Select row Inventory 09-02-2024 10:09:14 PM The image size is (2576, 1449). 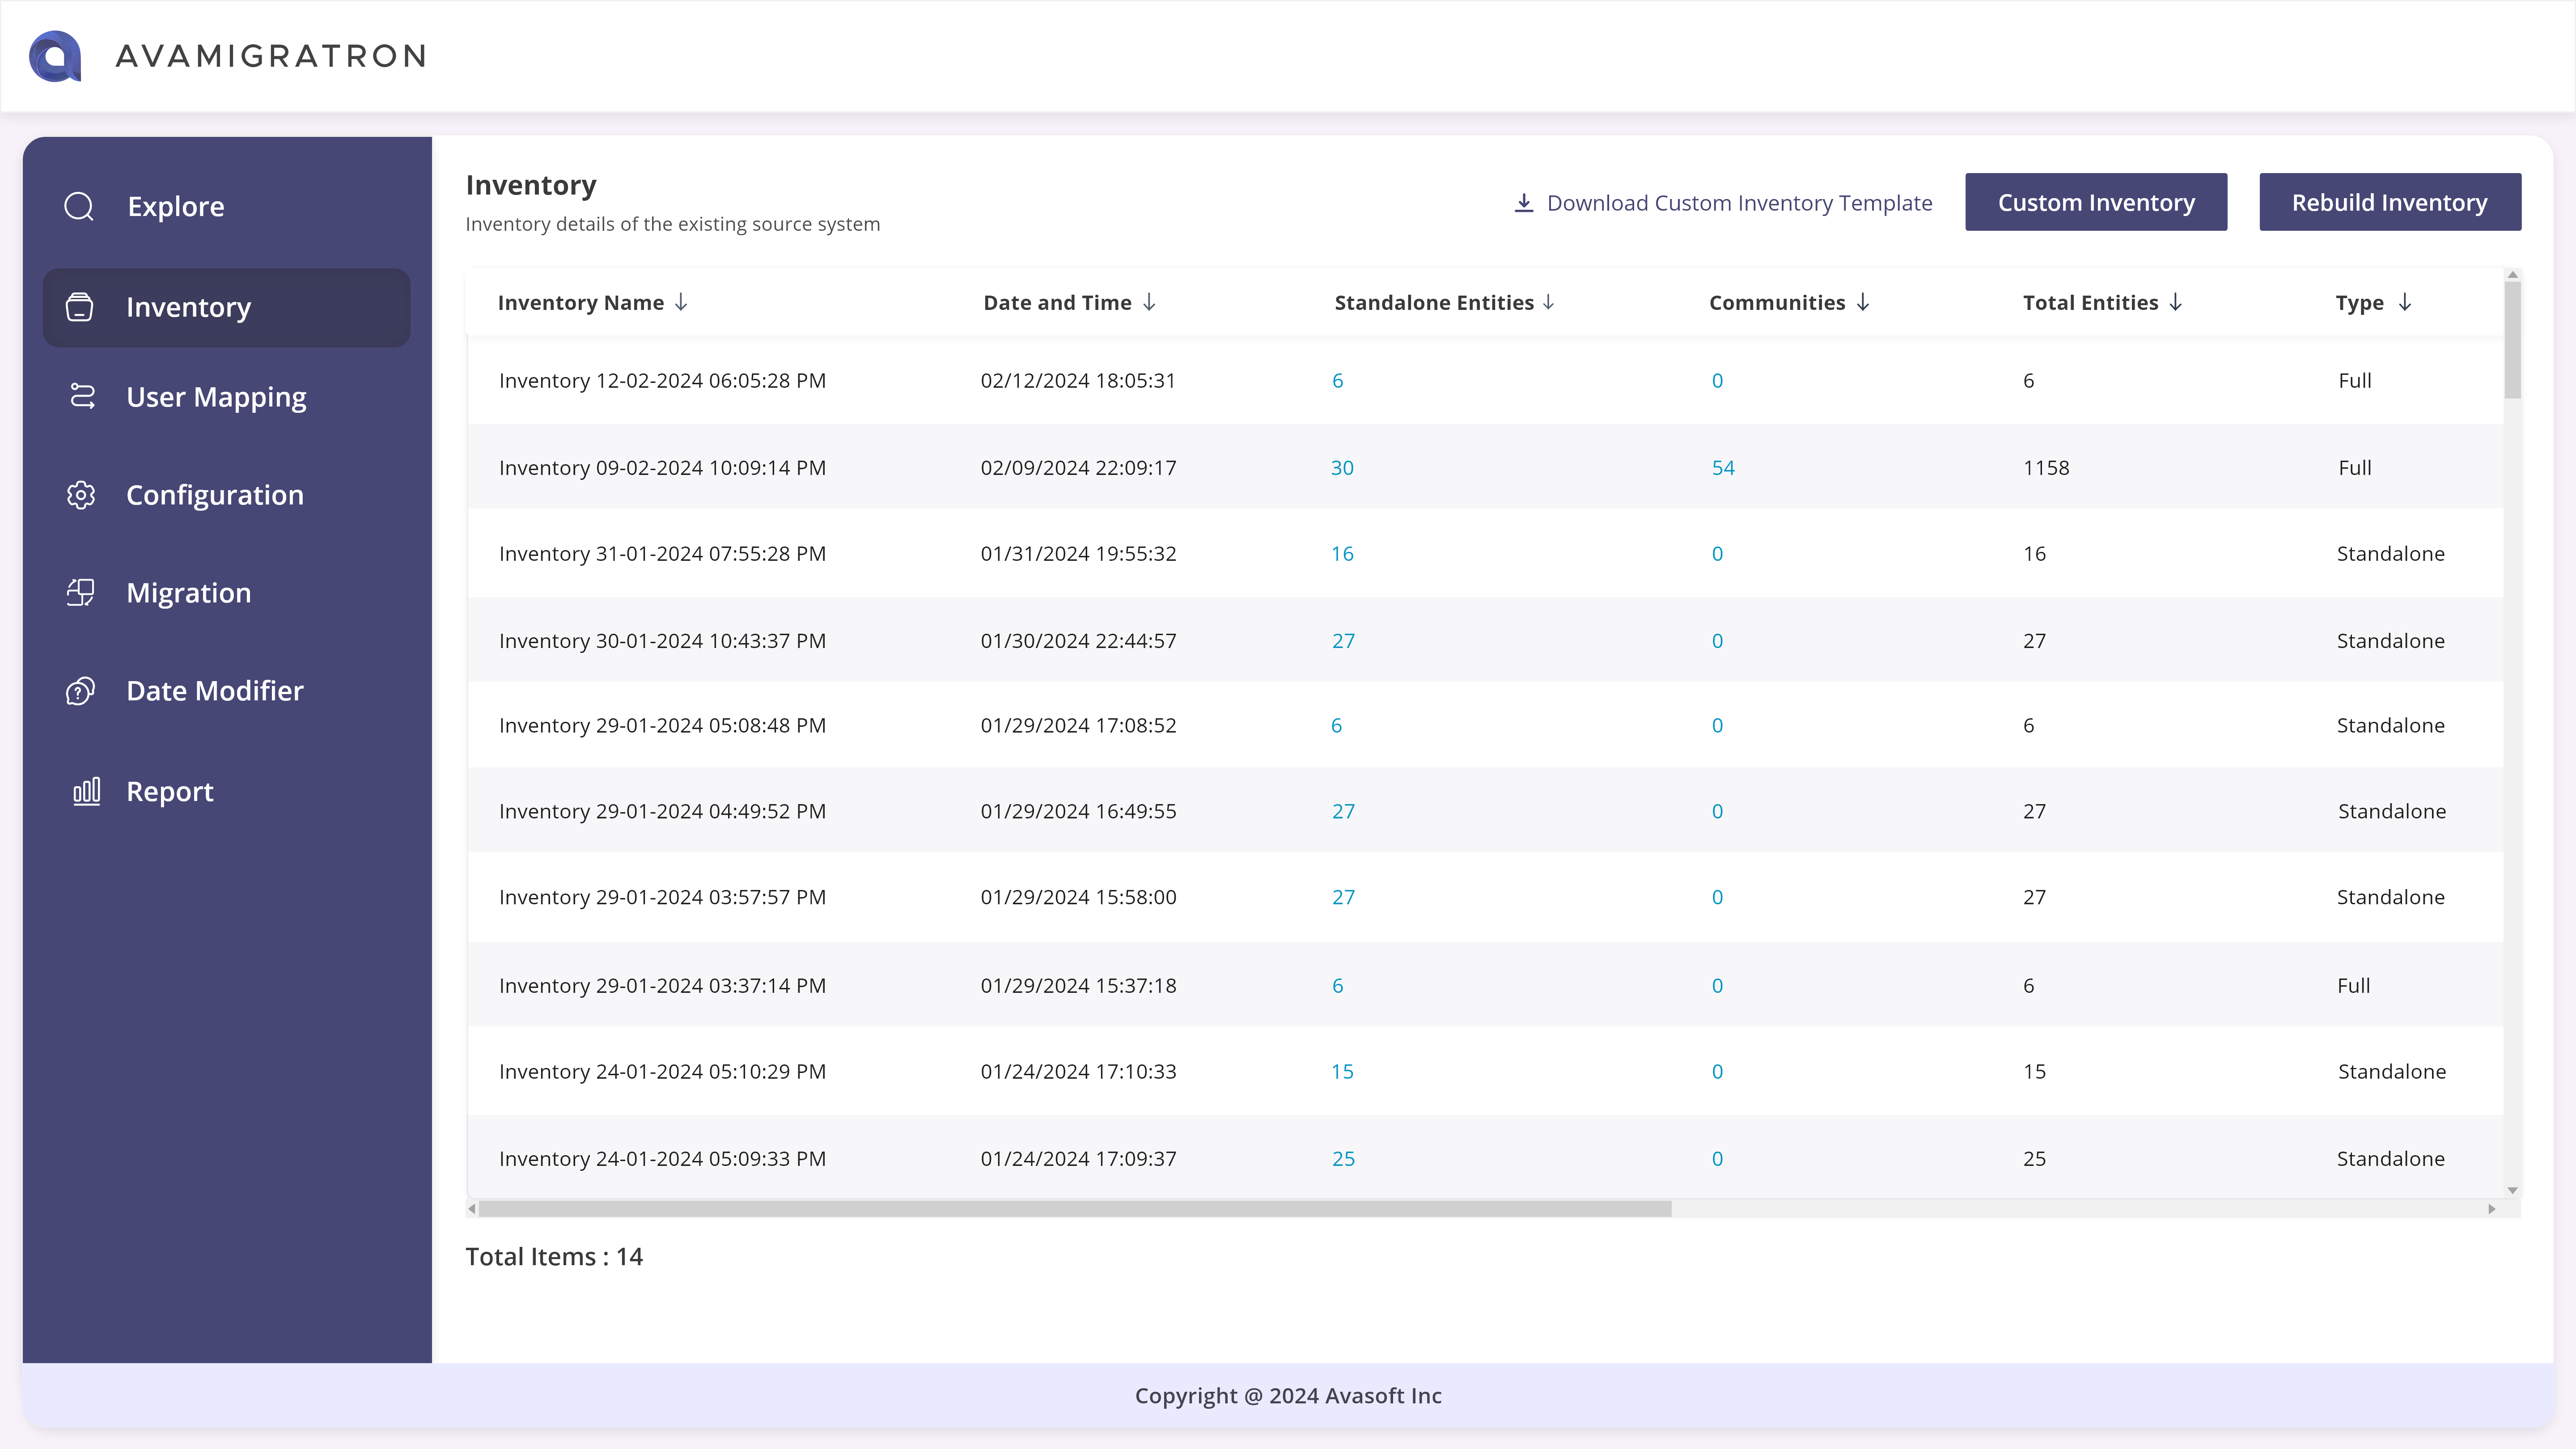pyautogui.click(x=1485, y=468)
